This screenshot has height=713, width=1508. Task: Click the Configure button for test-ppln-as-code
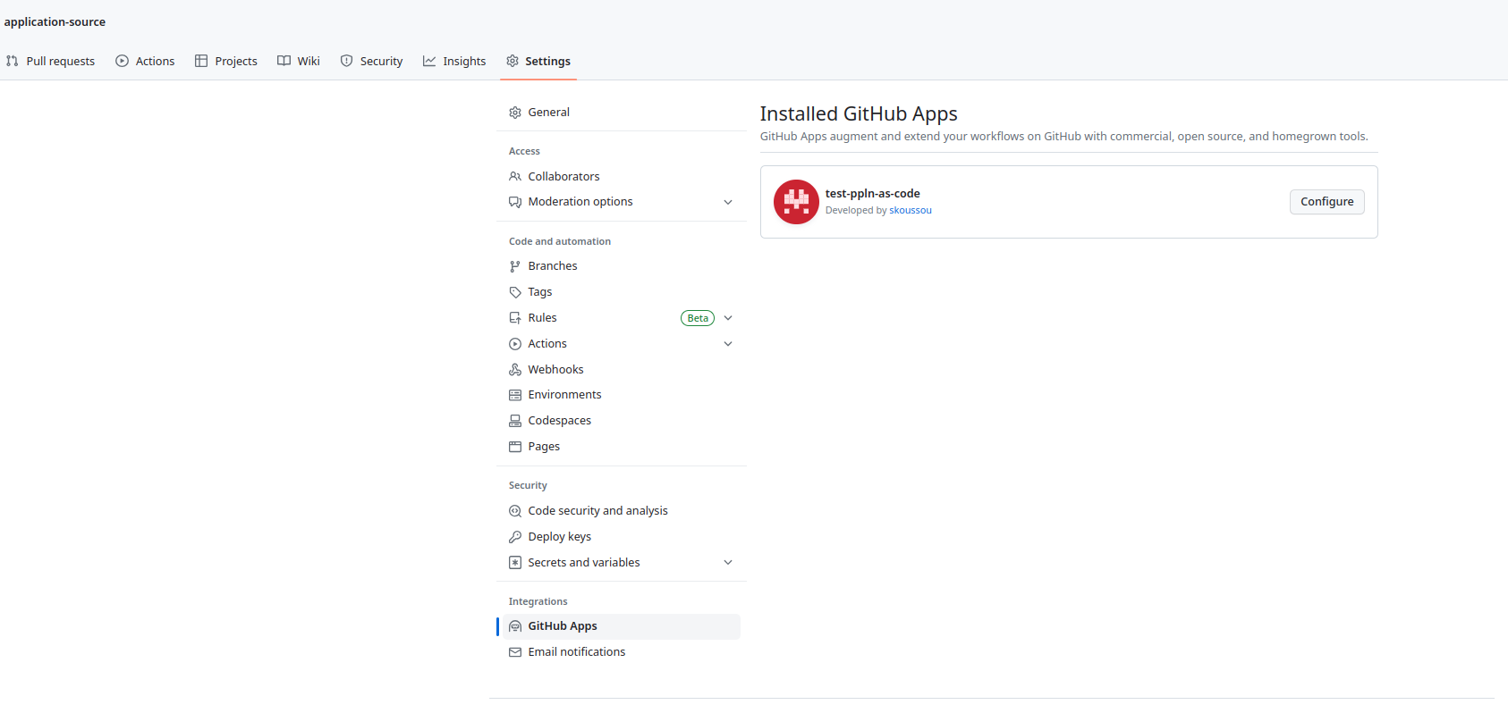[x=1326, y=202]
